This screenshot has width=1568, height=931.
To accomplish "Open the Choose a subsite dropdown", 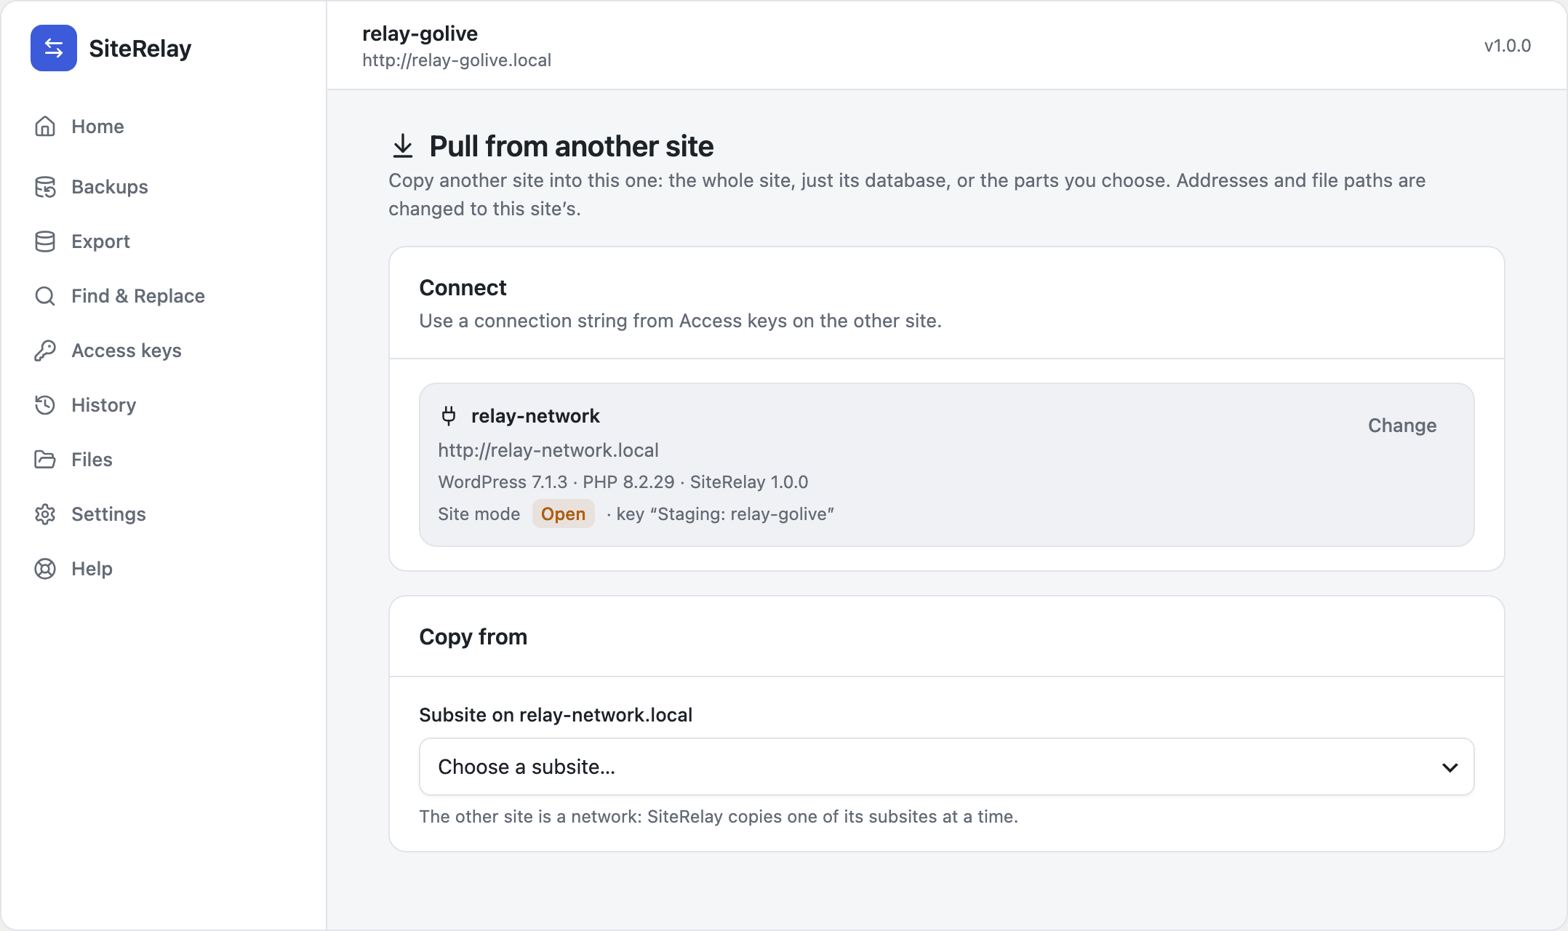I will coord(947,767).
